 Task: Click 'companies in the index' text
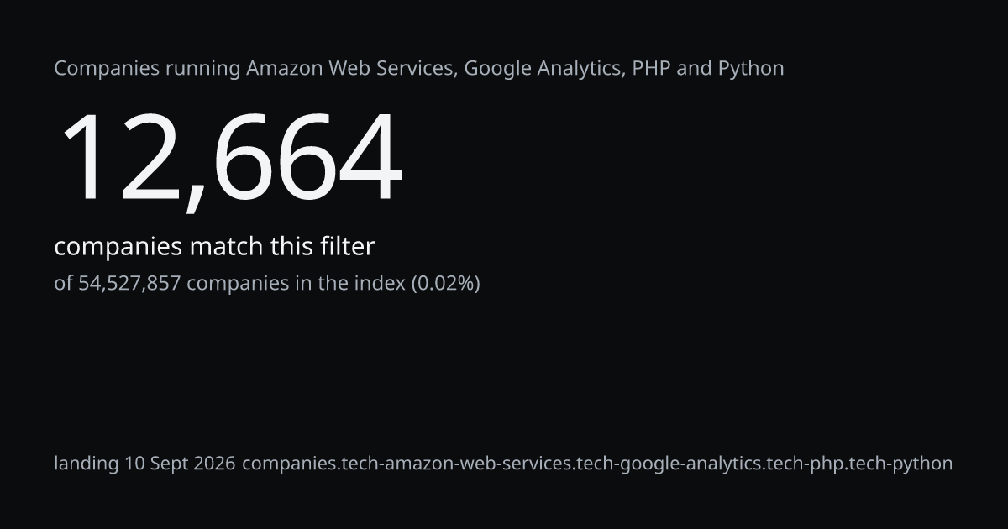pyautogui.click(x=296, y=284)
